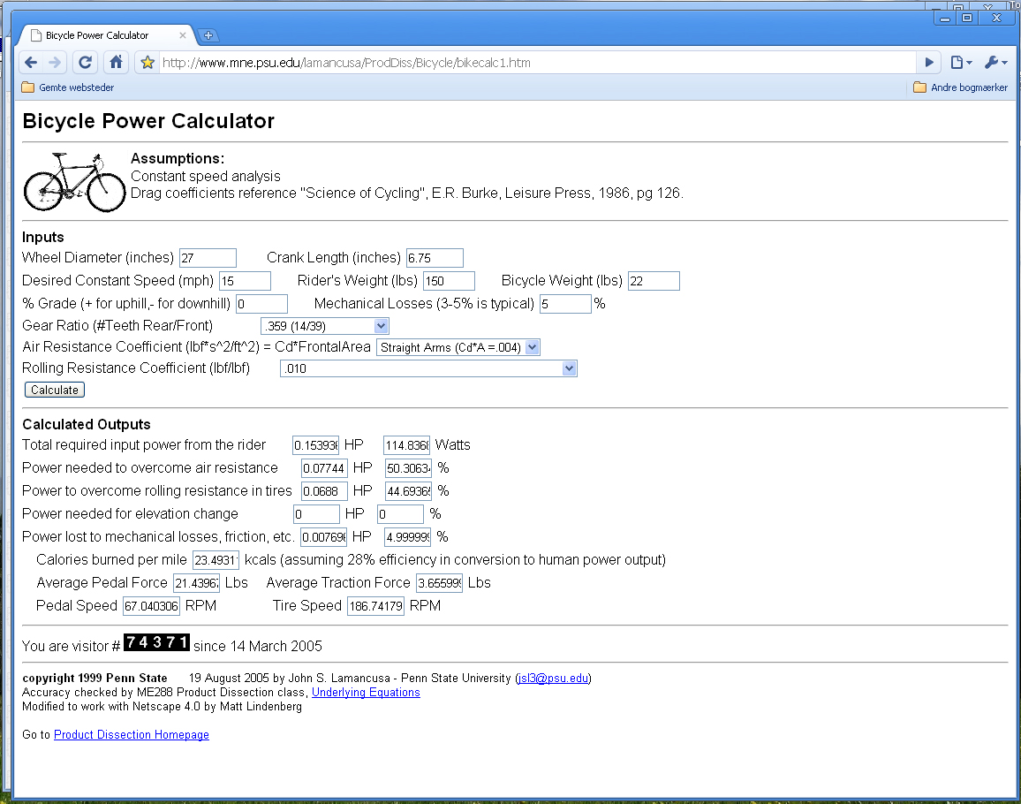Viewport: 1021px width, 804px height.
Task: Click the Calculated Outputs heading
Action: pos(87,425)
